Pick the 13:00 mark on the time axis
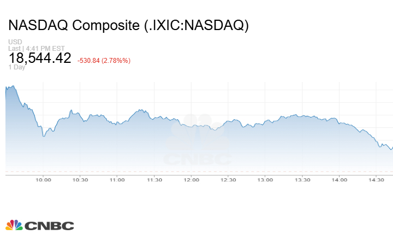This screenshot has height=246, width=393. 265,179
